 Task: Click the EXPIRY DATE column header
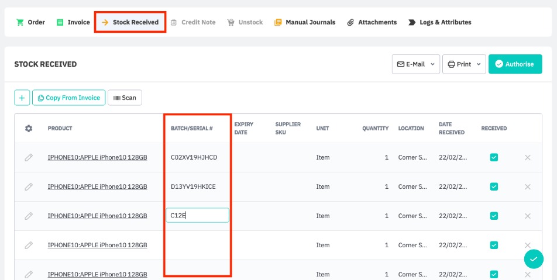tap(244, 129)
